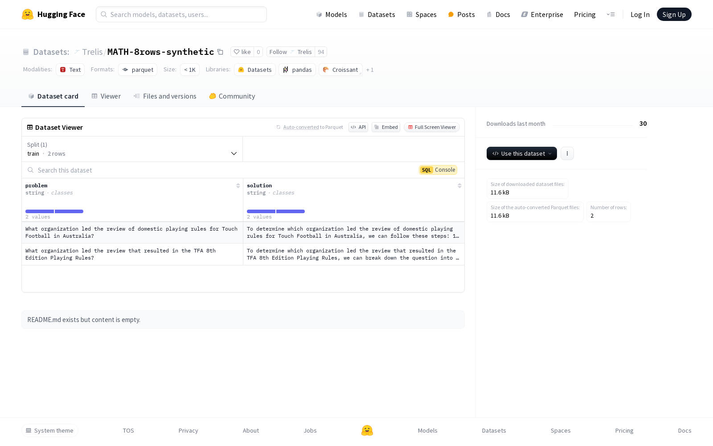Screen dimensions: 713x446
Task: Open Docs in the top navigation
Action: [x=498, y=14]
